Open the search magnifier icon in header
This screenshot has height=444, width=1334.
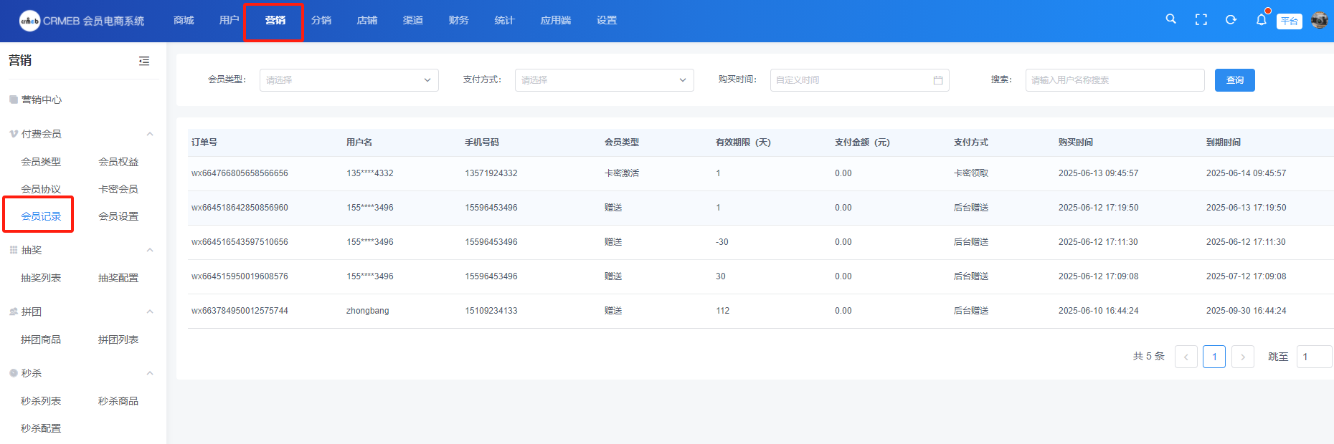click(1170, 19)
